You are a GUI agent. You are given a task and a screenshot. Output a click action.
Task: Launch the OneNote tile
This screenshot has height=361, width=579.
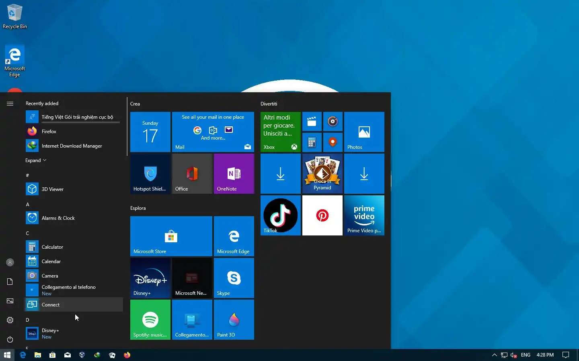click(x=234, y=174)
